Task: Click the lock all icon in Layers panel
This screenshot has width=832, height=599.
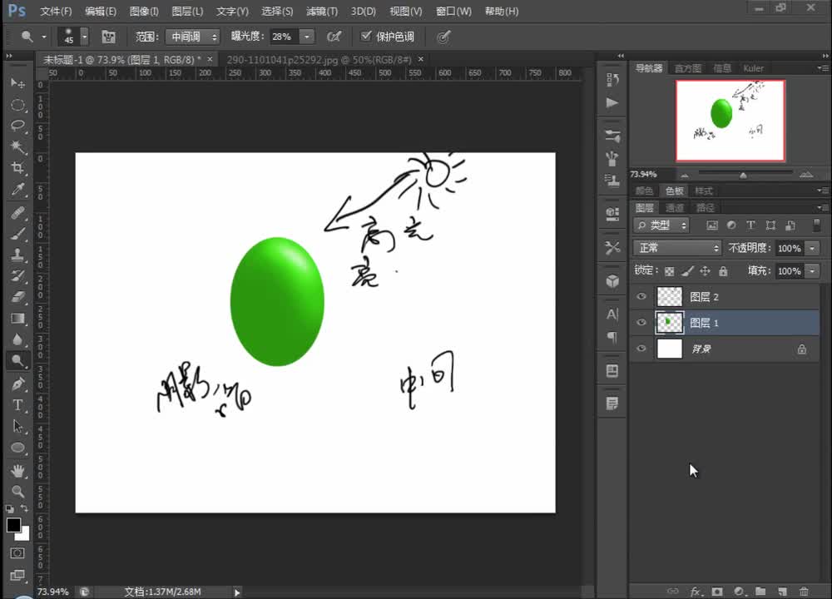Action: pos(723,271)
